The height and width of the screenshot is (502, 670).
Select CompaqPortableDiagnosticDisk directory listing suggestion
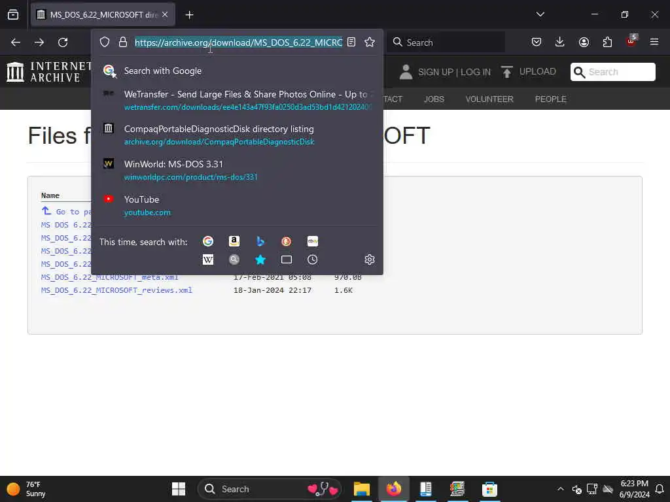[x=237, y=135]
